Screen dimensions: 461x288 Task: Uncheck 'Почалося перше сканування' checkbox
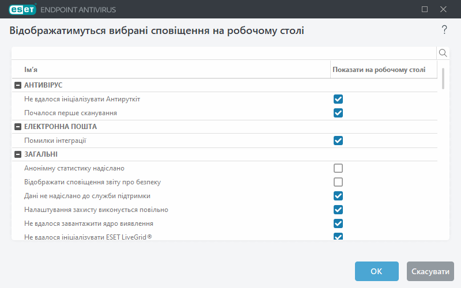point(338,113)
